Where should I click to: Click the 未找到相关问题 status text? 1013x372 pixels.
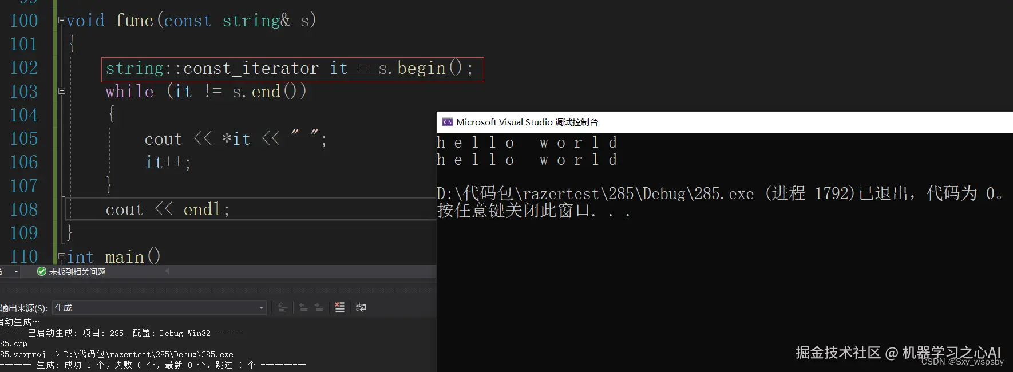click(x=77, y=272)
